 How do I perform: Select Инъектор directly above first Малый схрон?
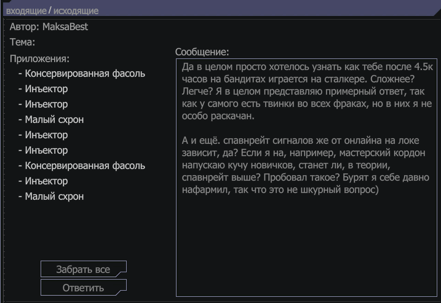coord(46,104)
